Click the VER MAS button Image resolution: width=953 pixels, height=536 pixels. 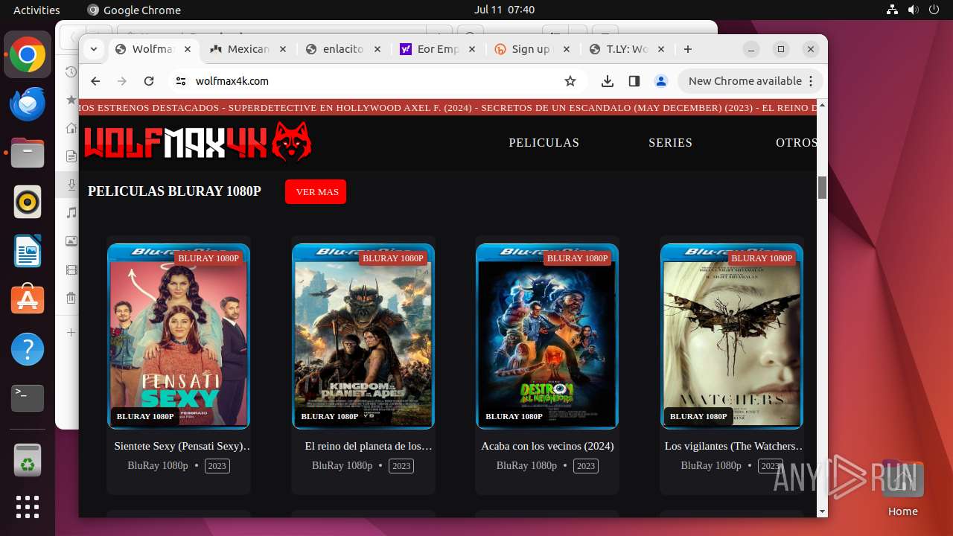[316, 191]
